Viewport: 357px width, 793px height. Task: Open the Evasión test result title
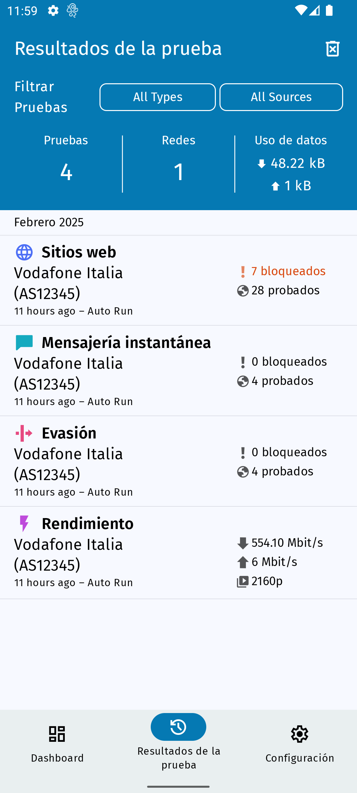[x=69, y=433]
